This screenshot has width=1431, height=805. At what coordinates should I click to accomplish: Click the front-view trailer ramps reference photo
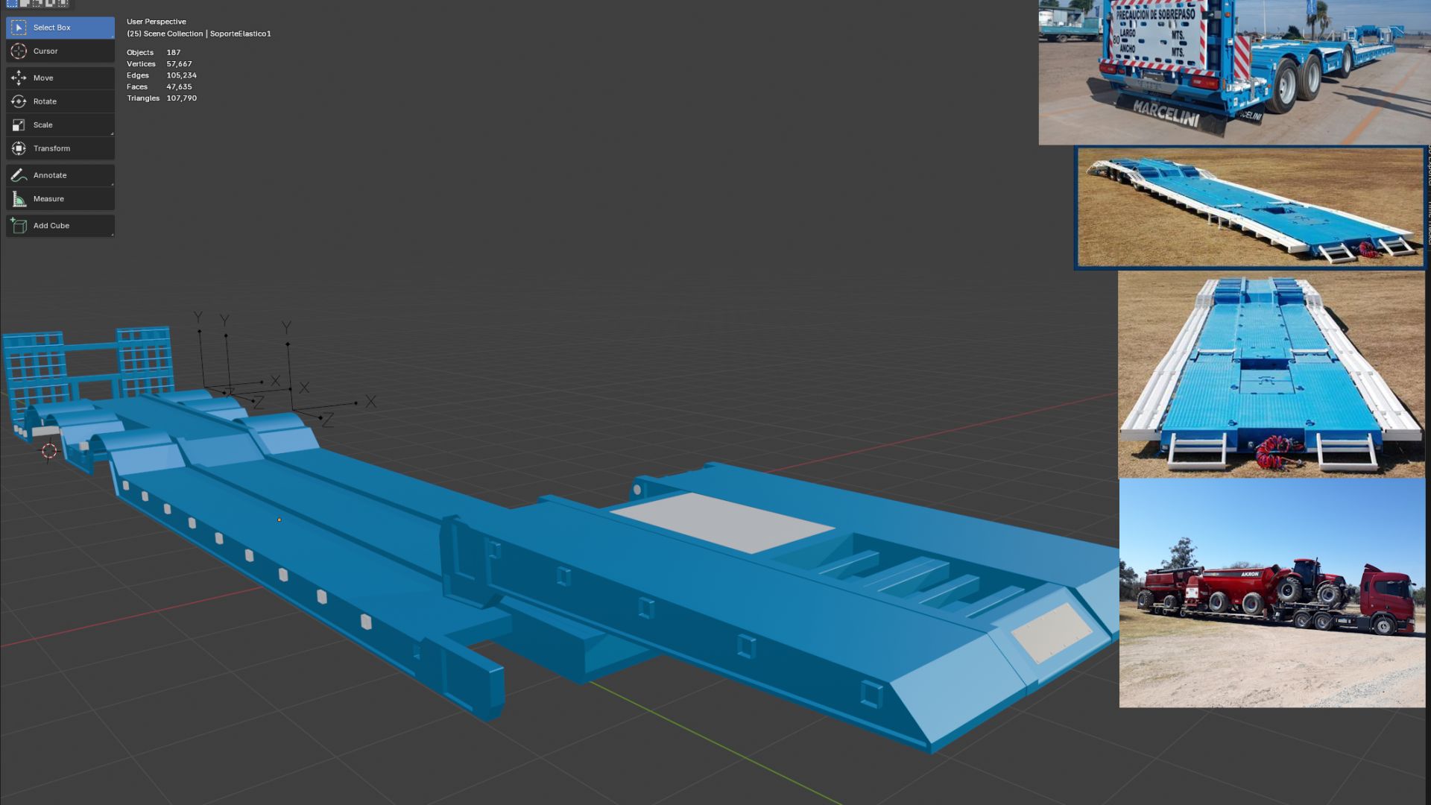[x=1272, y=374]
